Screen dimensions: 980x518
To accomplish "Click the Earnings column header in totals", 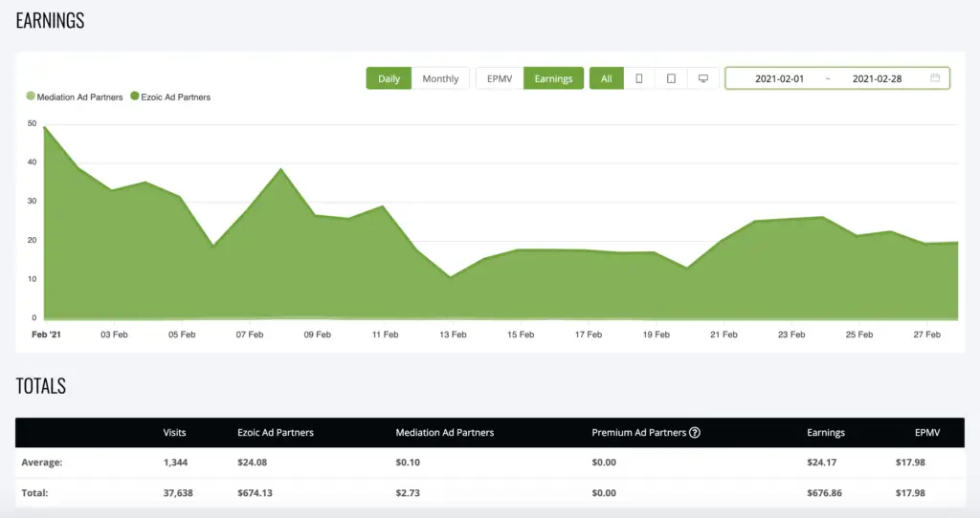I will coord(826,433).
